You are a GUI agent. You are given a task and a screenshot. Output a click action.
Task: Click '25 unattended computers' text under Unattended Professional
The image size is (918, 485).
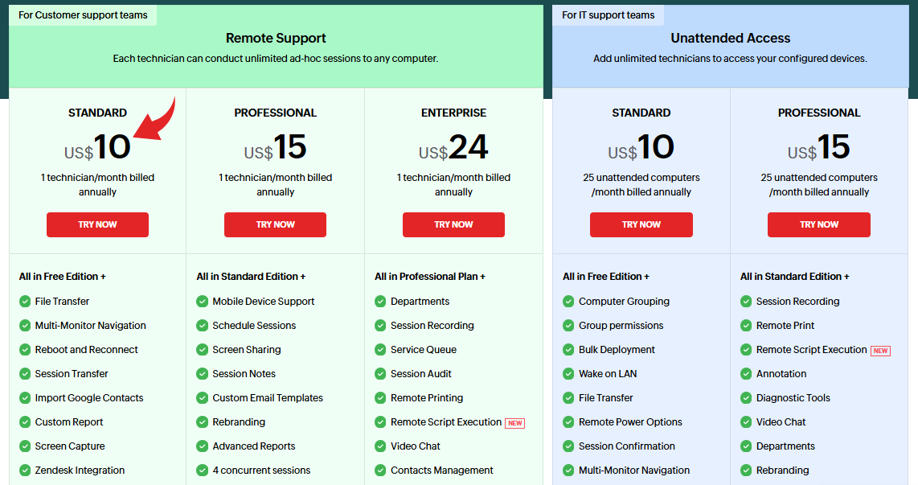(x=819, y=178)
